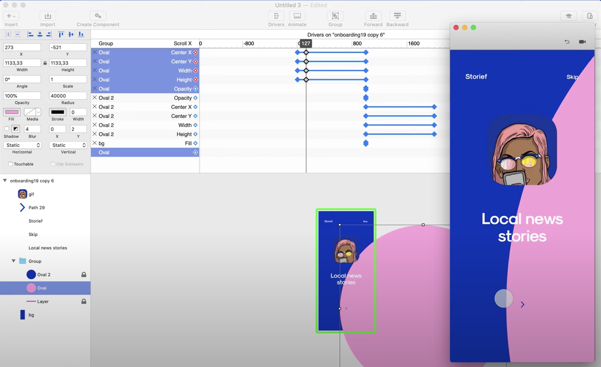601x367 pixels.
Task: Click the align bottom edges icon
Action: click(81, 34)
